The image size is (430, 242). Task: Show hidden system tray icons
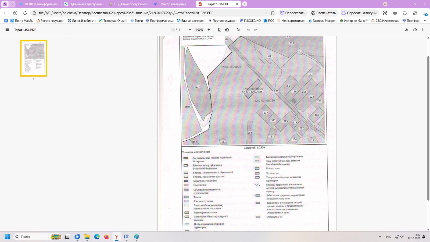(x=380, y=237)
